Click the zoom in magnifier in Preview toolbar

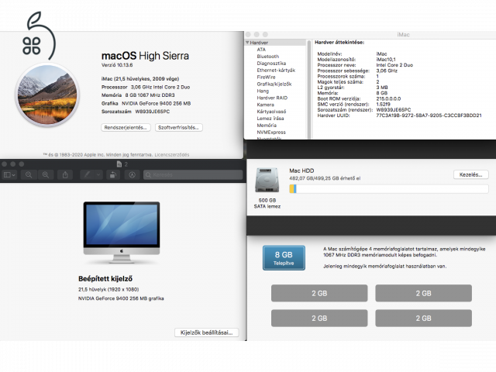click(x=46, y=175)
